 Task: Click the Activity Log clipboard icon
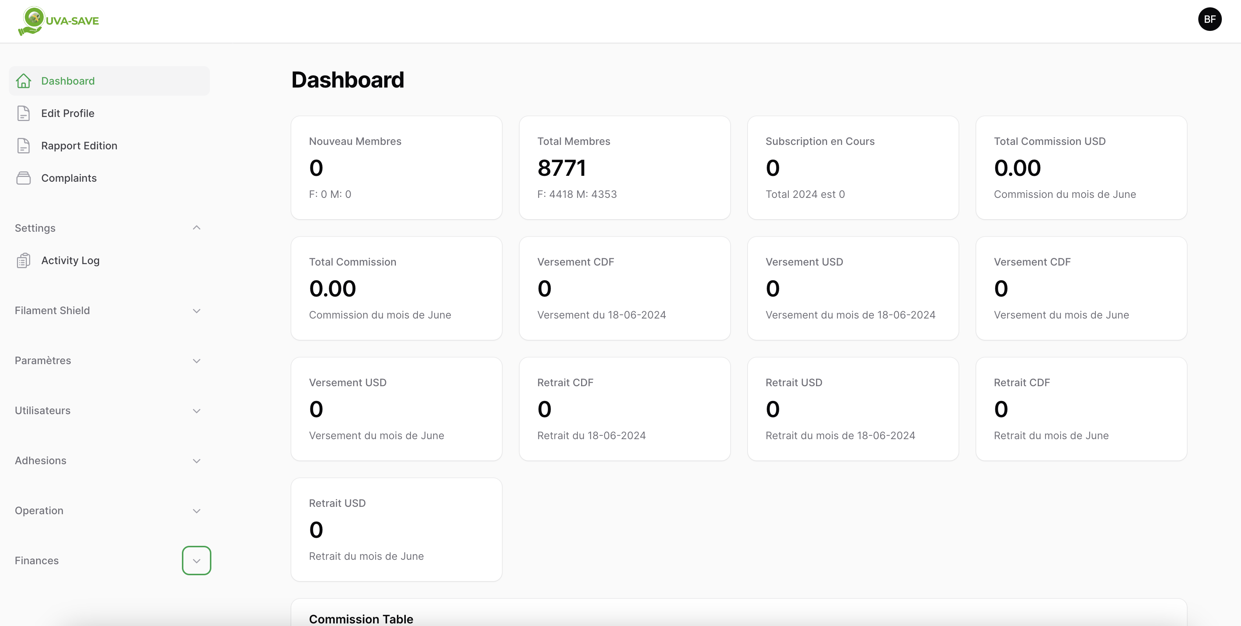(23, 260)
